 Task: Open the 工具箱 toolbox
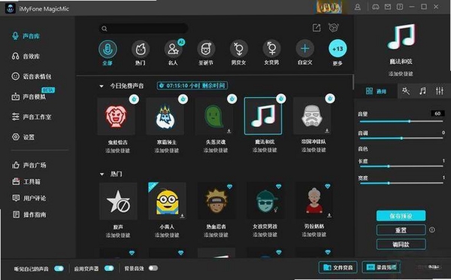pos(26,181)
